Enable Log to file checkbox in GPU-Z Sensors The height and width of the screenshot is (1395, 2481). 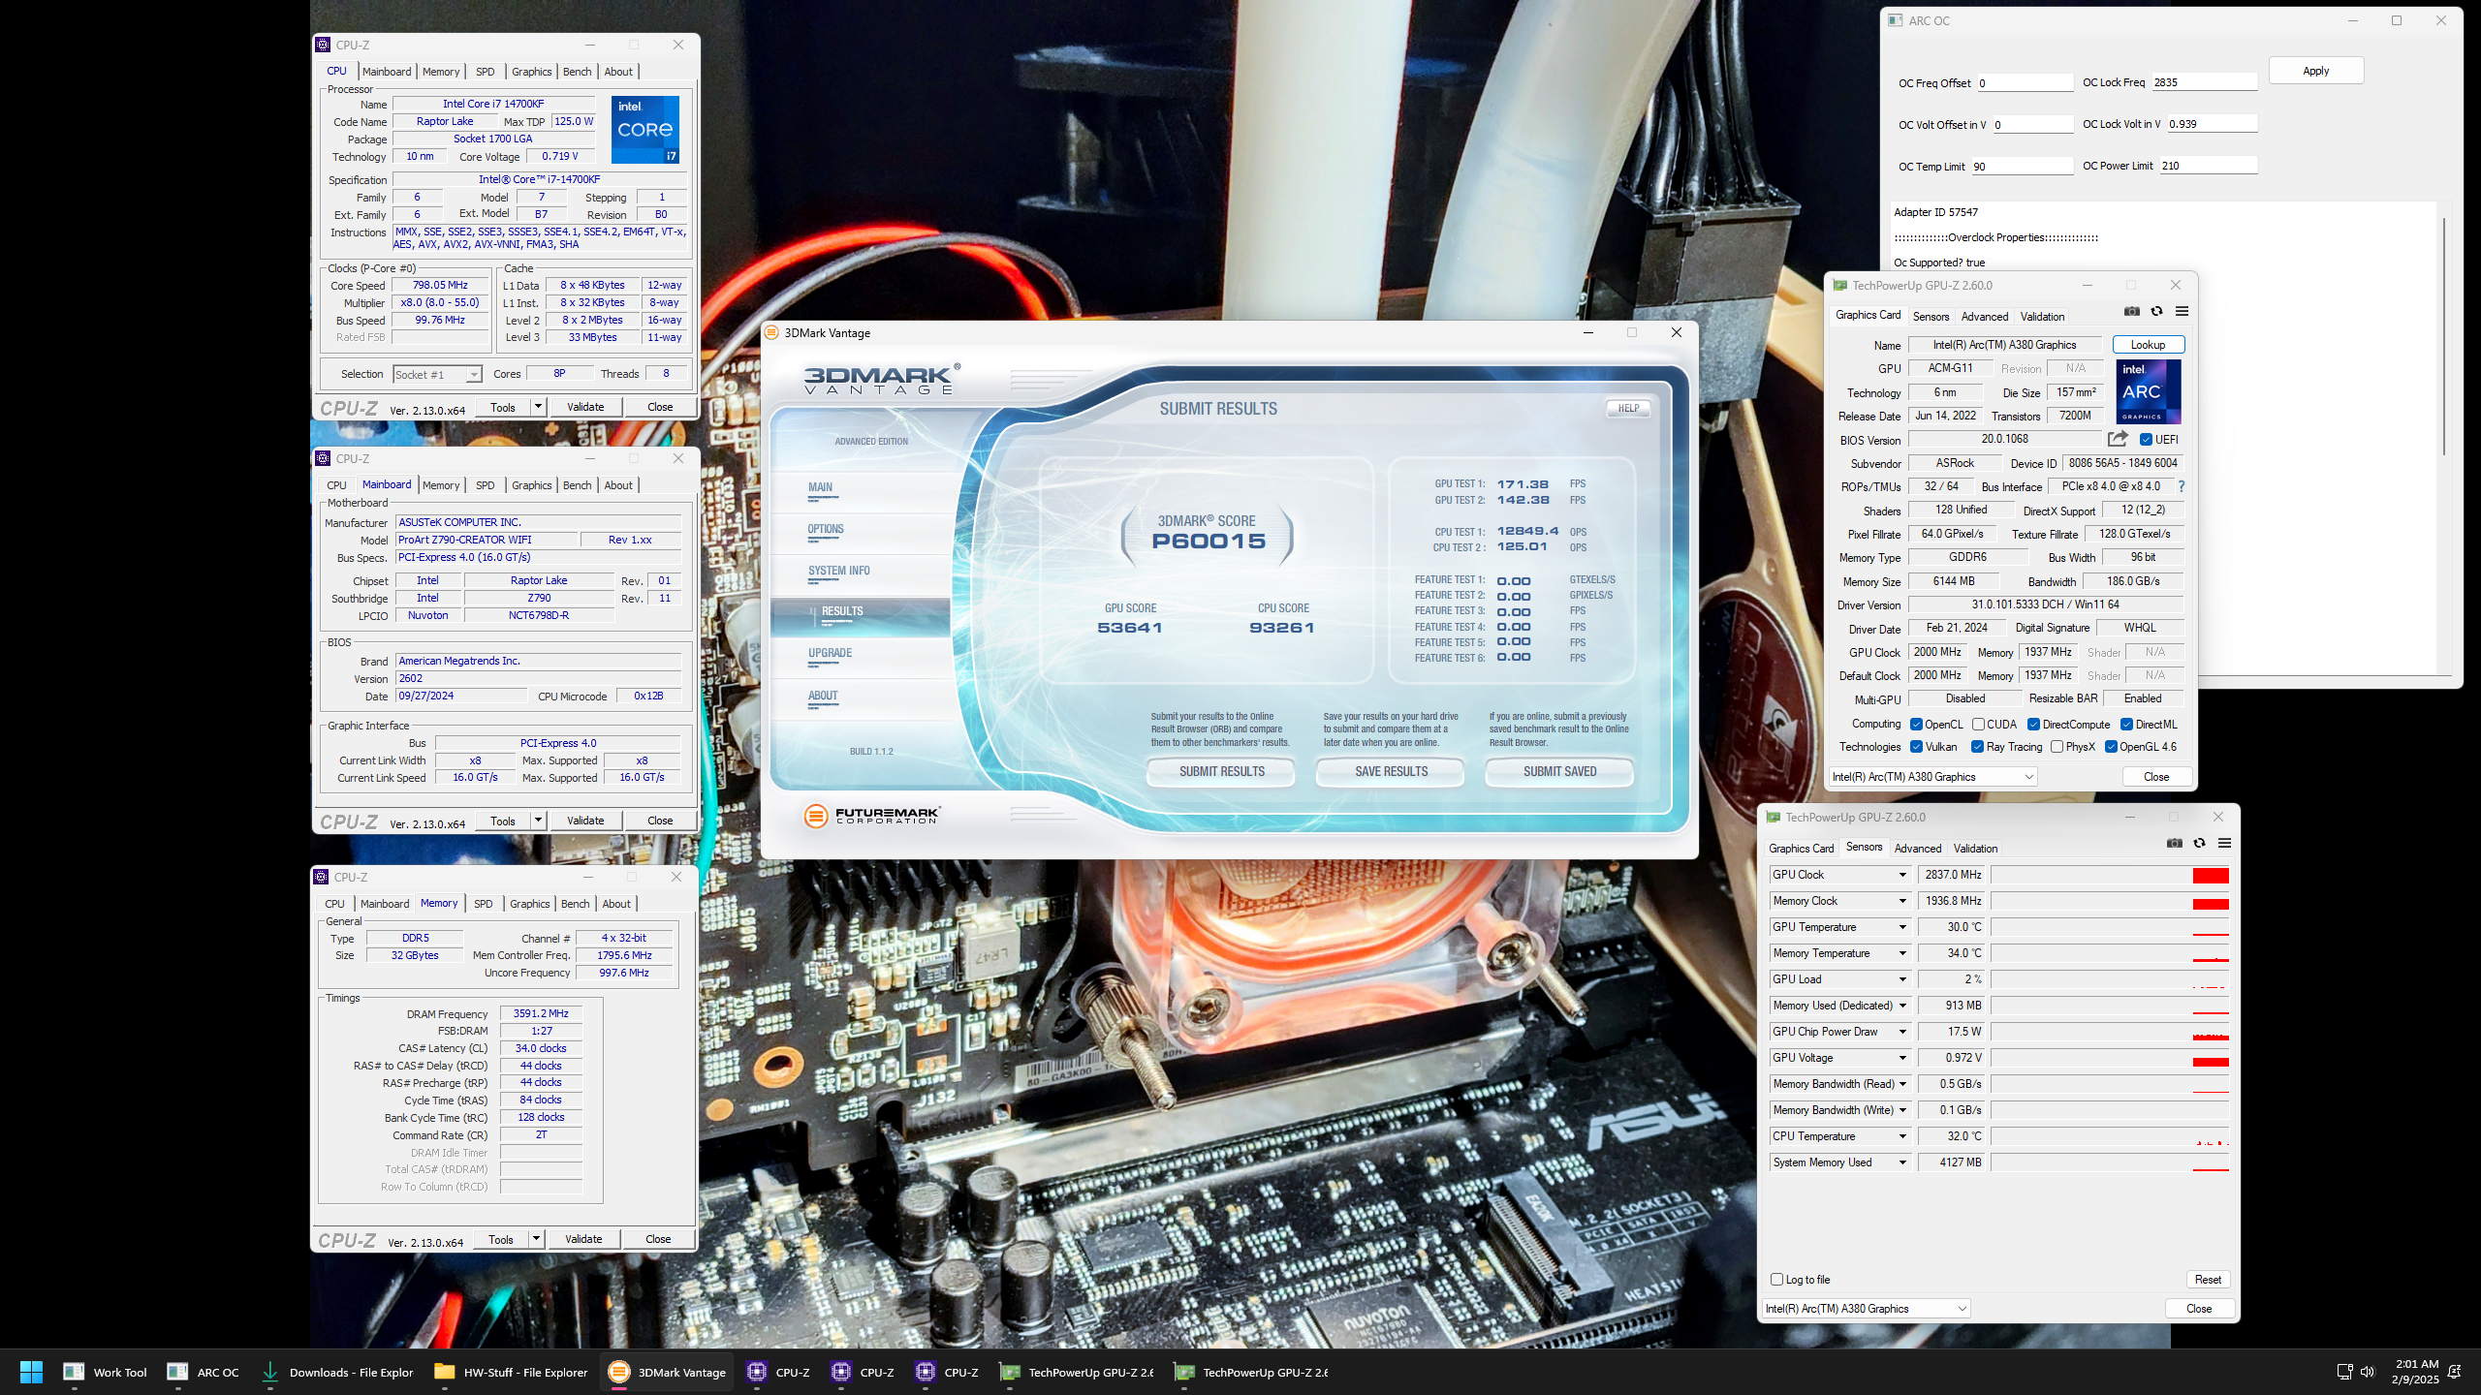[1776, 1280]
